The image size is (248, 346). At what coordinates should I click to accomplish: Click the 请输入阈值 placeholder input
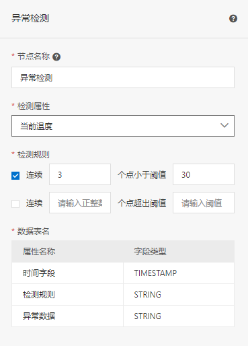coord(204,203)
